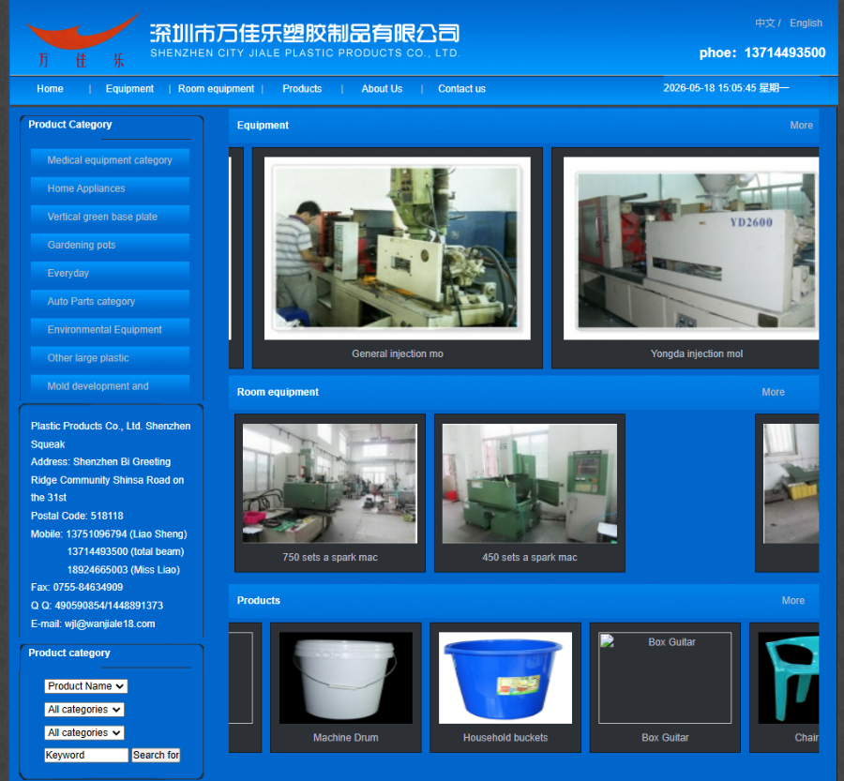
Task: Click the partial room equipment photo at right
Action: point(791,484)
